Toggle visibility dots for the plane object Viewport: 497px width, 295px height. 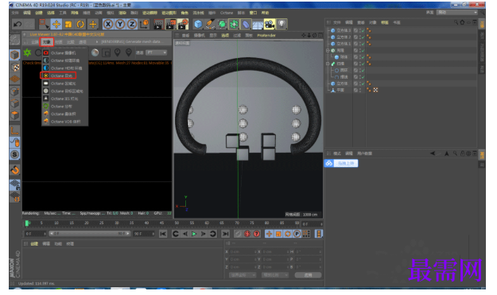click(359, 90)
